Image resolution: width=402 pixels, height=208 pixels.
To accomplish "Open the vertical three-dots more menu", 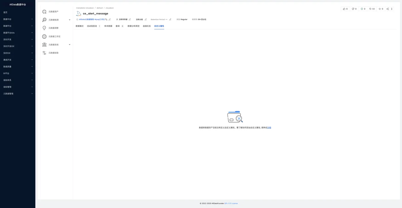I will click(x=392, y=9).
